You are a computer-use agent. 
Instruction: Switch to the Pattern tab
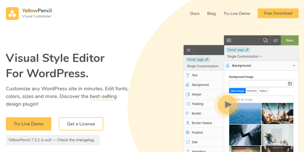coord(263,91)
